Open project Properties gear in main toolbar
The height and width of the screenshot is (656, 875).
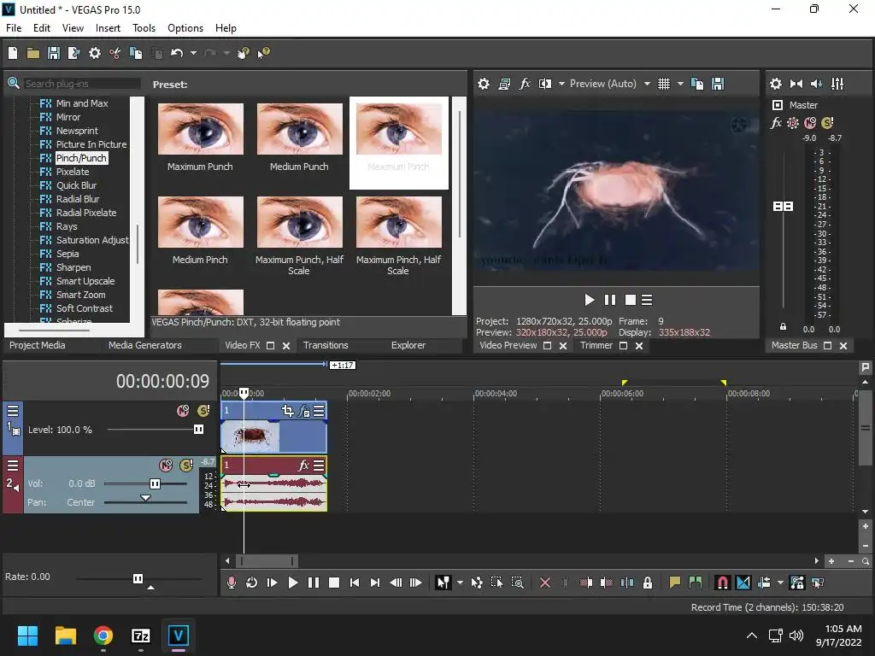(x=95, y=53)
